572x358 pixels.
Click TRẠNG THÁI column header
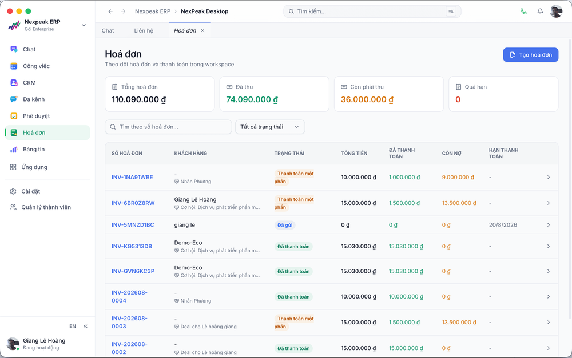point(289,154)
